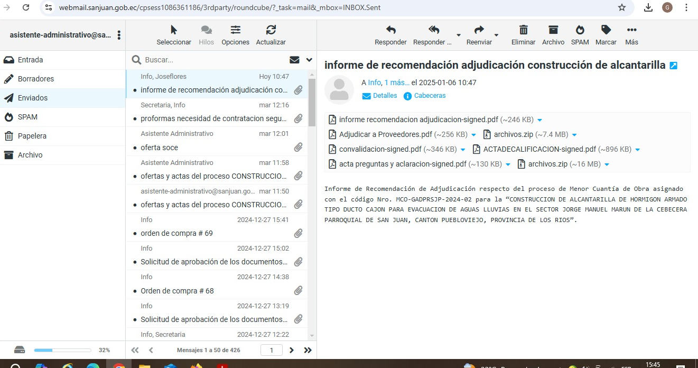
Task: Click the Marcar tag icon
Action: click(x=606, y=30)
